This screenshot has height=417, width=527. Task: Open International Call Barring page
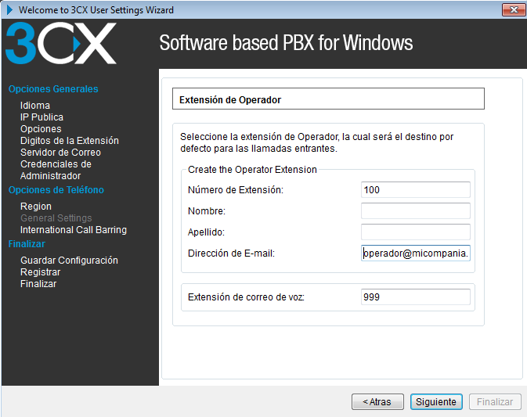point(74,230)
